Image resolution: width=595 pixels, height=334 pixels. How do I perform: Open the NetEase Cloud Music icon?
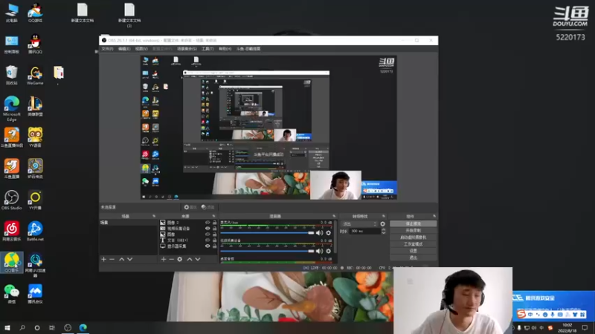pyautogui.click(x=11, y=232)
